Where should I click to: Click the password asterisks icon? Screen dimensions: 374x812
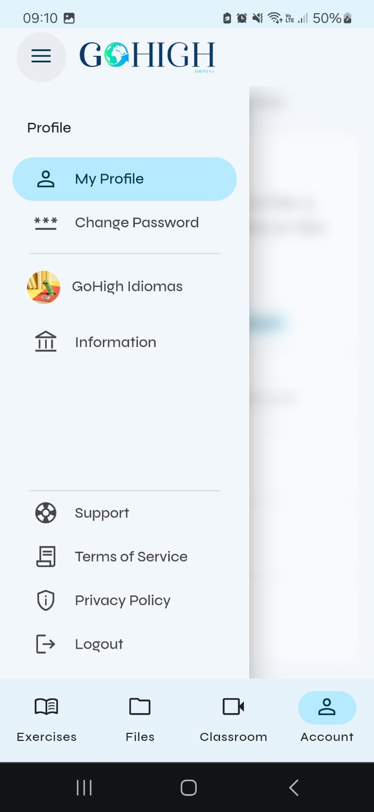pyautogui.click(x=46, y=223)
